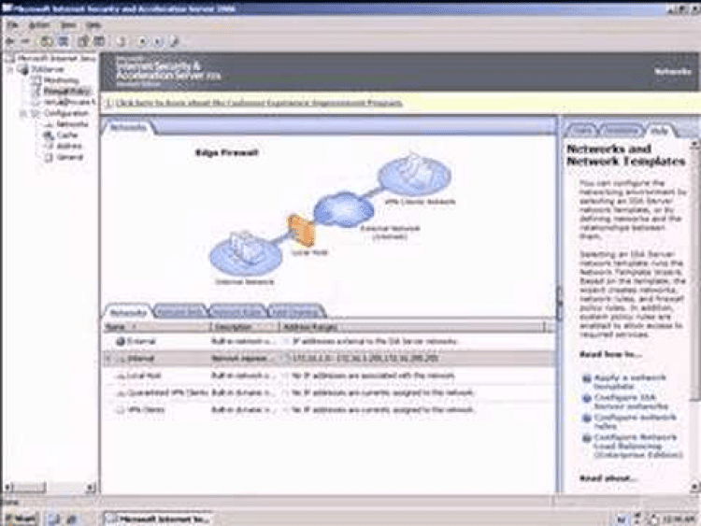This screenshot has height=526, width=701.
Task: Click the system tray icon left of the clock
Action: click(x=654, y=519)
